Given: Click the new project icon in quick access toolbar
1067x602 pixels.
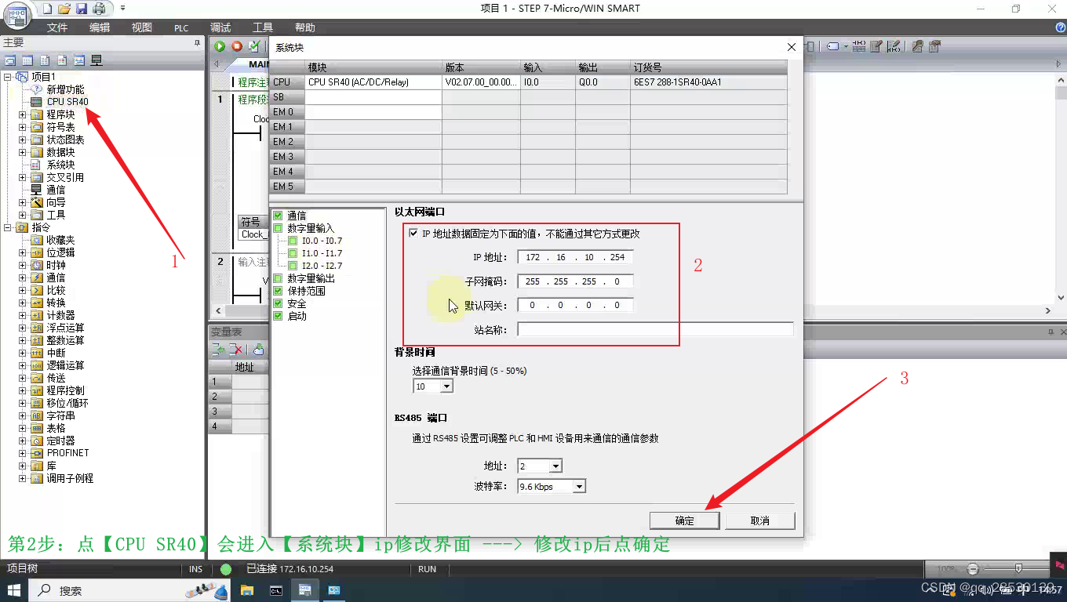Looking at the screenshot, I should click(47, 9).
